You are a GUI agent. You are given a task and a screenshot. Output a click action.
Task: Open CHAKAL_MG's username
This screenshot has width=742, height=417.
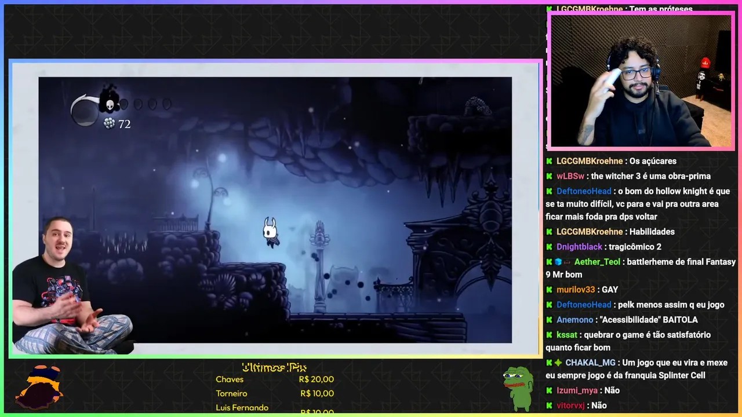[x=591, y=363]
